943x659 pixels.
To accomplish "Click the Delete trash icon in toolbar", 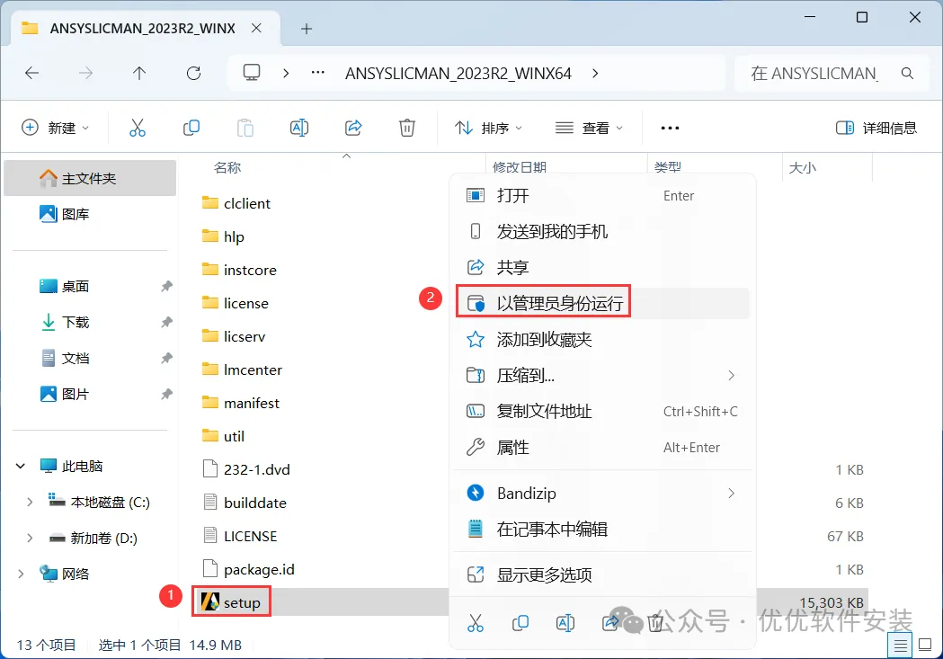I will 407,128.
